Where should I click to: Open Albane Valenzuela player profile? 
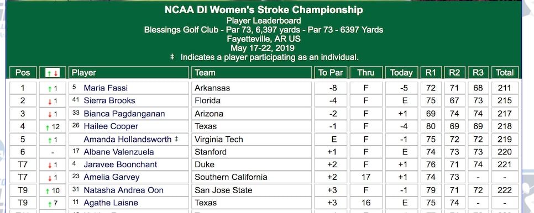click(119, 152)
